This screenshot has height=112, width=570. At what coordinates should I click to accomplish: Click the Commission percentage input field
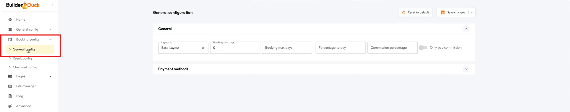(393, 48)
